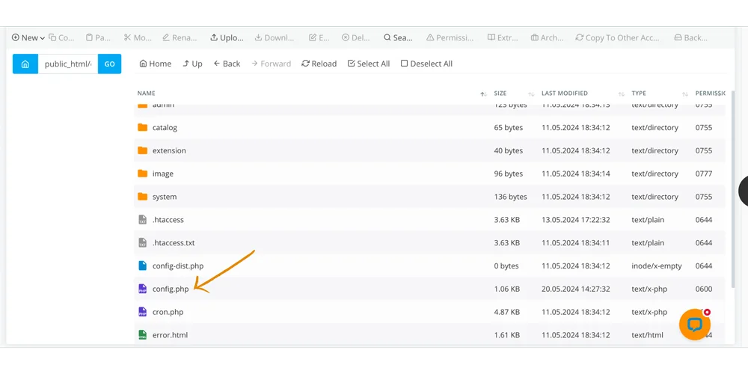Sort by Type column header
This screenshot has height=374, width=748.
[638, 93]
